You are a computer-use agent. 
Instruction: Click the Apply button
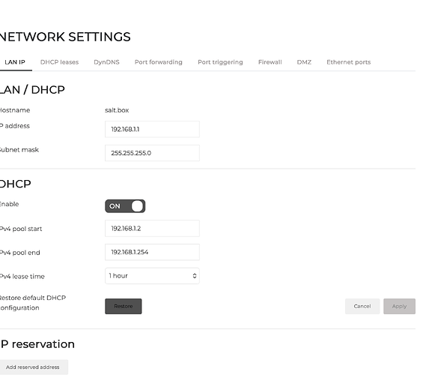(399, 306)
